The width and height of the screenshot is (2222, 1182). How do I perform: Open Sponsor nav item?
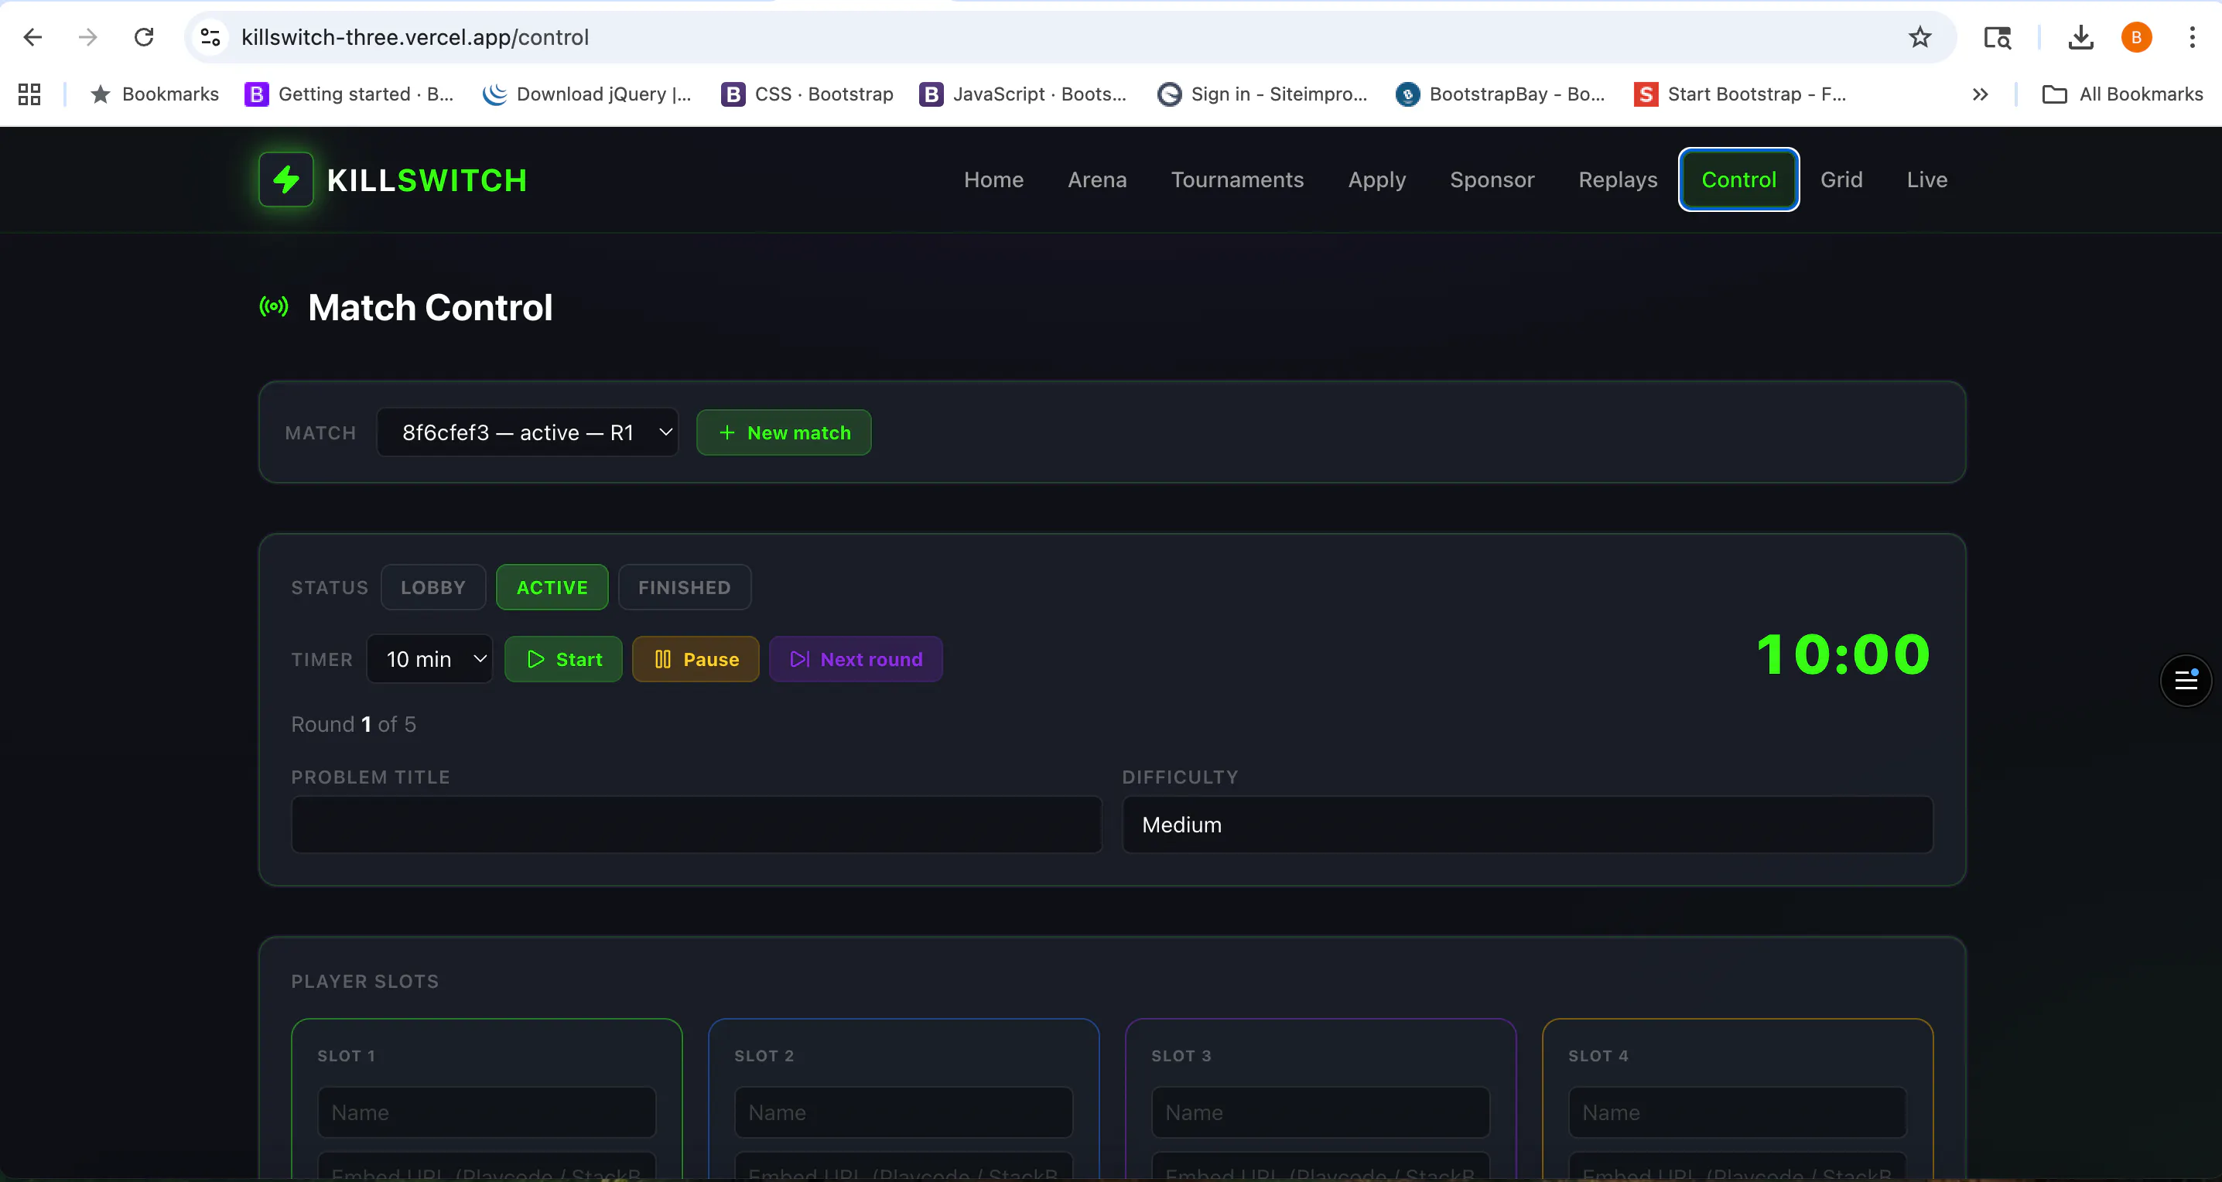click(x=1492, y=179)
